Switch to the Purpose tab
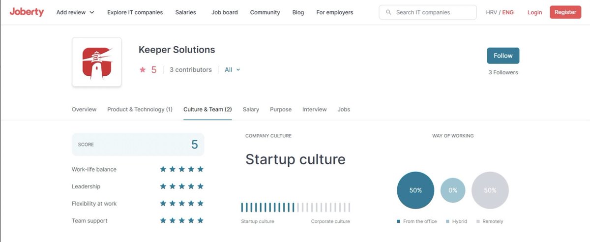This screenshot has height=242, width=590. click(x=281, y=109)
